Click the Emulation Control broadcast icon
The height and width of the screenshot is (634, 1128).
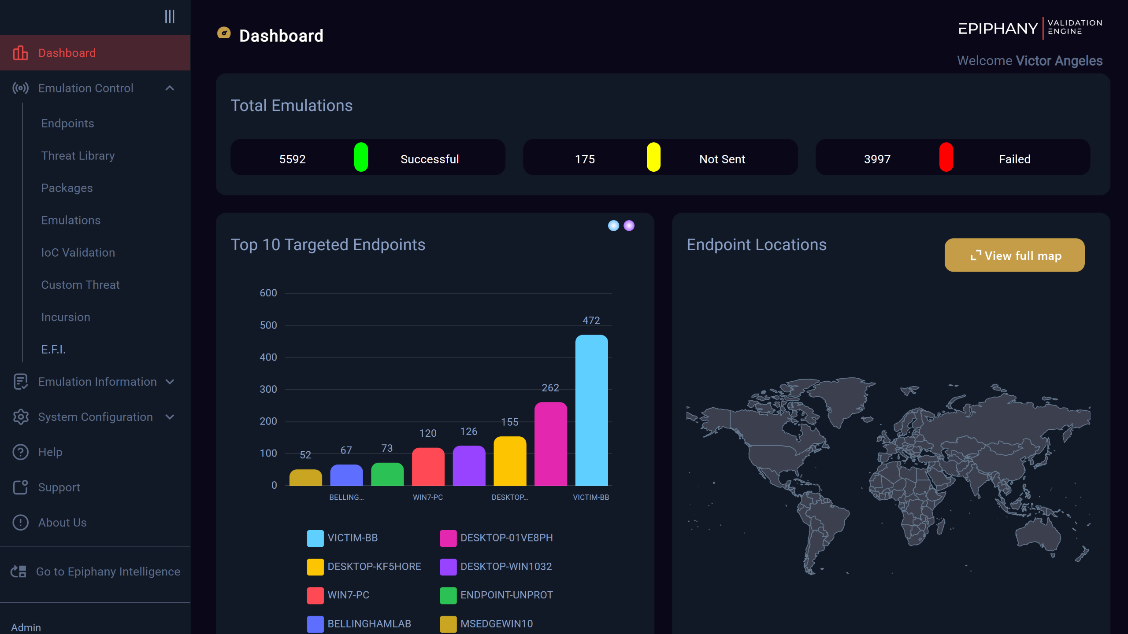20,88
